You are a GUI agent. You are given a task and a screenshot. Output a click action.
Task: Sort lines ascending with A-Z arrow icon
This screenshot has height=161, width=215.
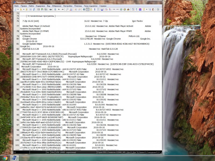[x=106, y=9]
